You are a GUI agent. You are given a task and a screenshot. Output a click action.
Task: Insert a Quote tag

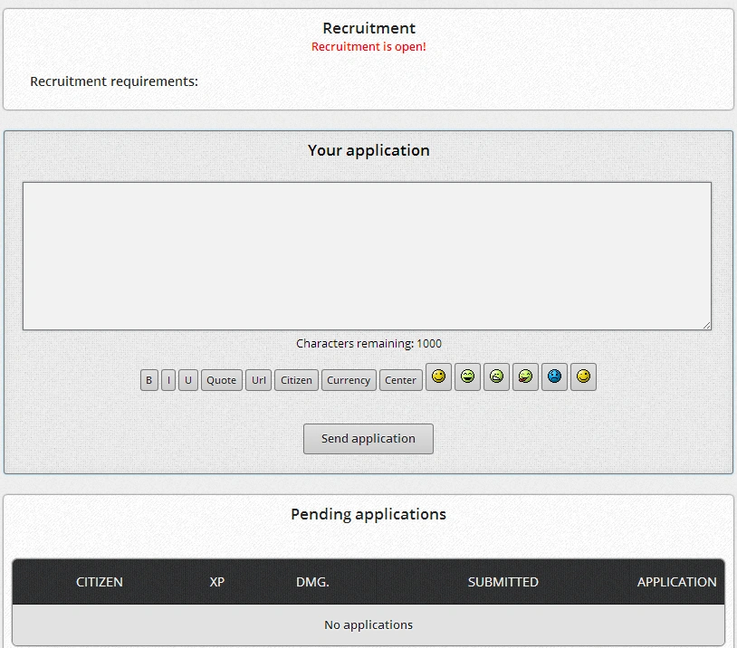[222, 380]
